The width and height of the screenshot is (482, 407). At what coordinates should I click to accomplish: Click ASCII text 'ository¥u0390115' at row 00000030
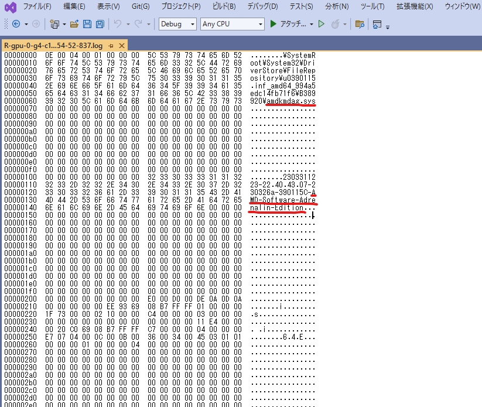tap(283, 78)
